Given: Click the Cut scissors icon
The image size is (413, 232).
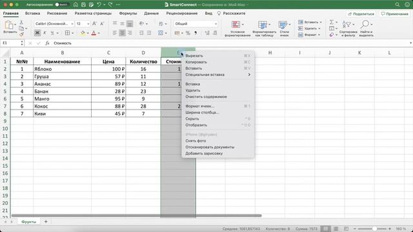Looking at the screenshot, I should (x=21, y=23).
